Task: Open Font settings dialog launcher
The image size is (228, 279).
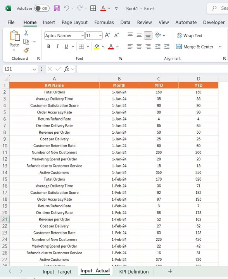Action: coord(120,59)
